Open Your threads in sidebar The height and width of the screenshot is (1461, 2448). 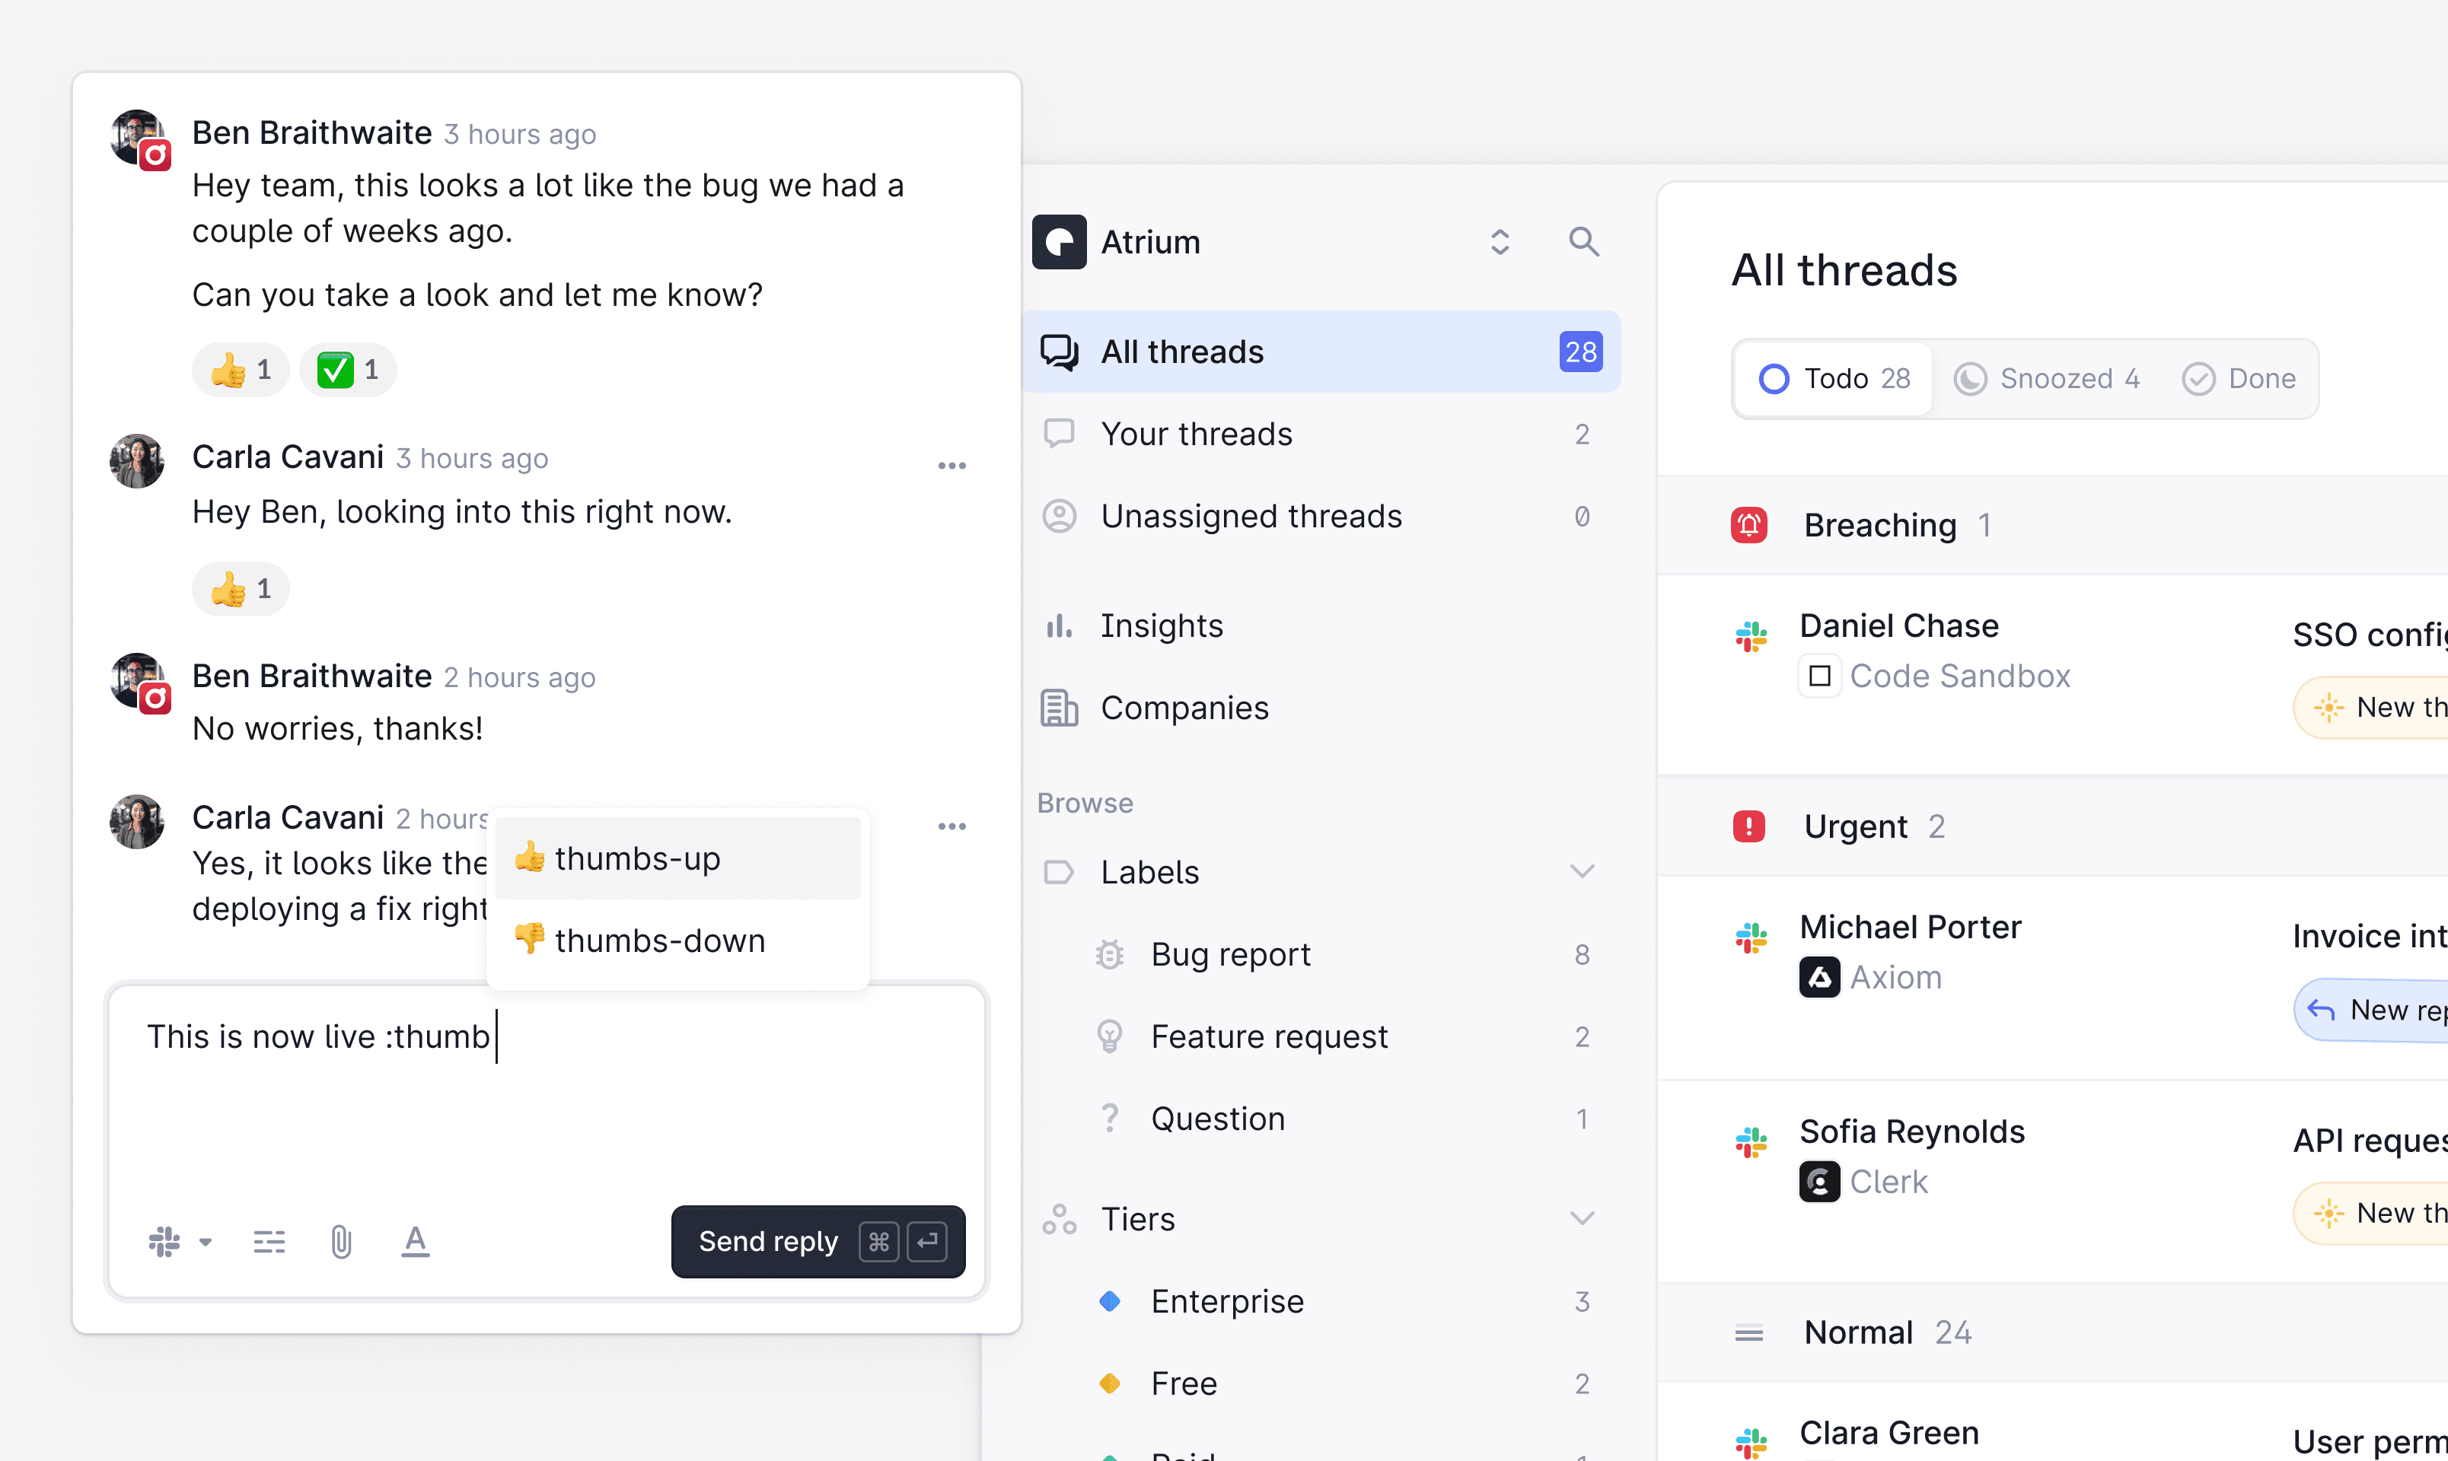pyautogui.click(x=1197, y=434)
